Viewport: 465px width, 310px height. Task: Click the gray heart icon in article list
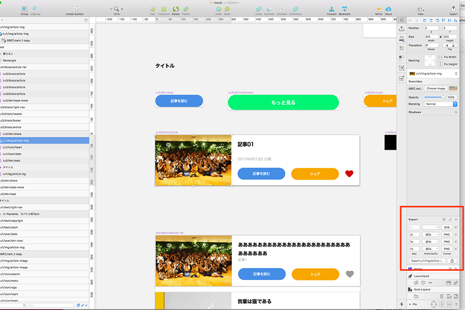[x=350, y=274]
